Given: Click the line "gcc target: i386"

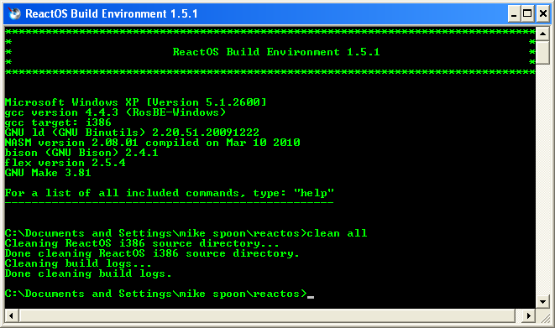Looking at the screenshot, I should point(58,122).
